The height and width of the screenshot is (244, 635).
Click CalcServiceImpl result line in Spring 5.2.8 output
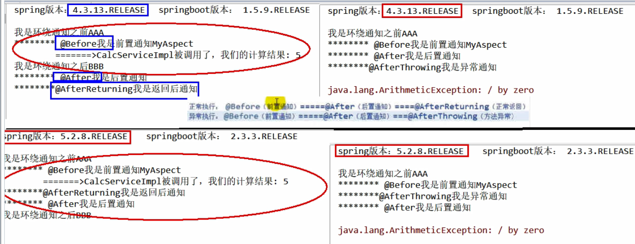click(166, 181)
